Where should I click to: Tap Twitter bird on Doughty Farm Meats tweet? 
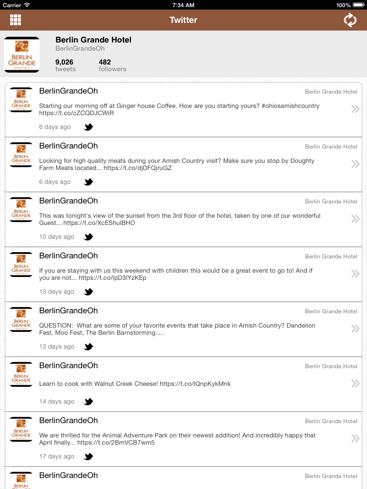coord(88,182)
